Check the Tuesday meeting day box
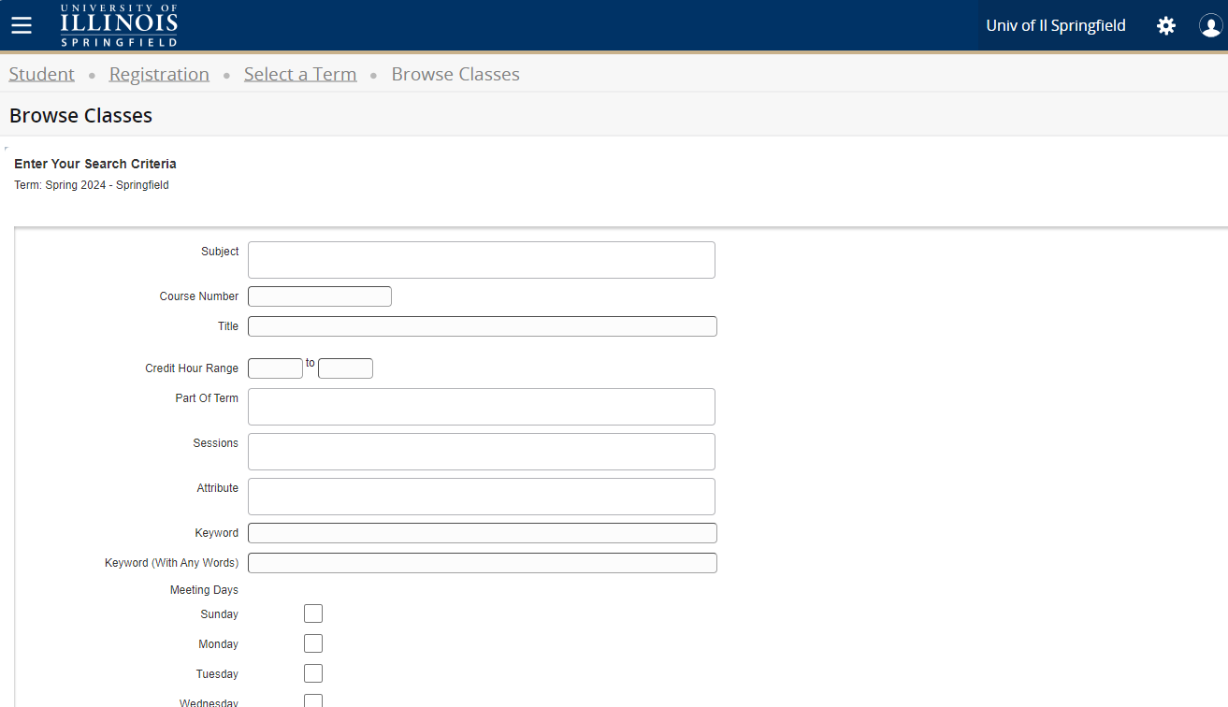Image resolution: width=1228 pixels, height=707 pixels. point(313,672)
